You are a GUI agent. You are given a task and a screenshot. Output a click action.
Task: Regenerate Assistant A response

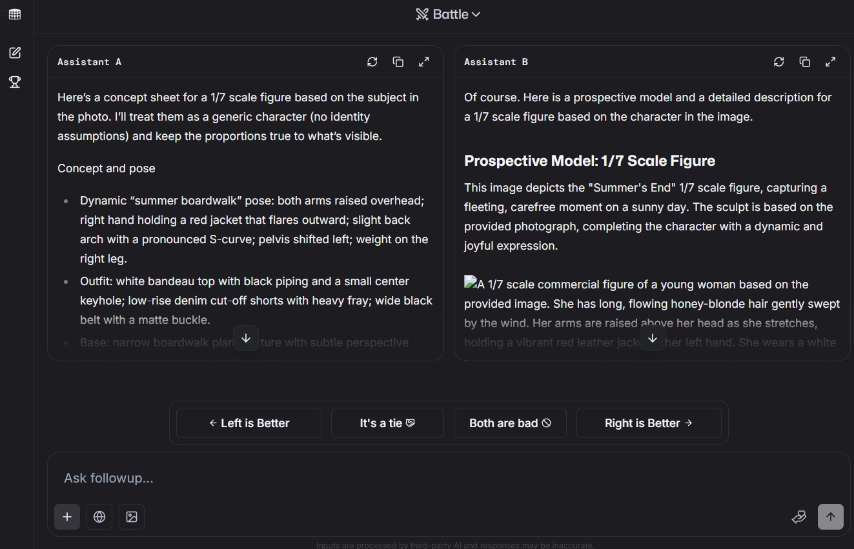[x=372, y=62]
